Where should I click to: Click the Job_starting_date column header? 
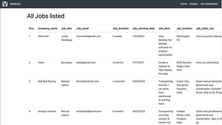pyautogui.click(x=144, y=28)
